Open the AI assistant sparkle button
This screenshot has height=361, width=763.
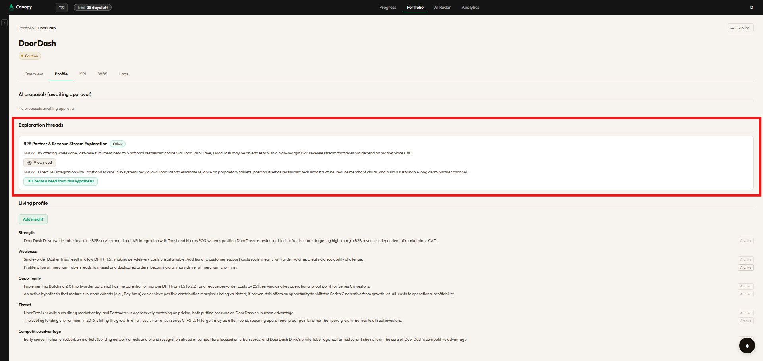pyautogui.click(x=747, y=346)
